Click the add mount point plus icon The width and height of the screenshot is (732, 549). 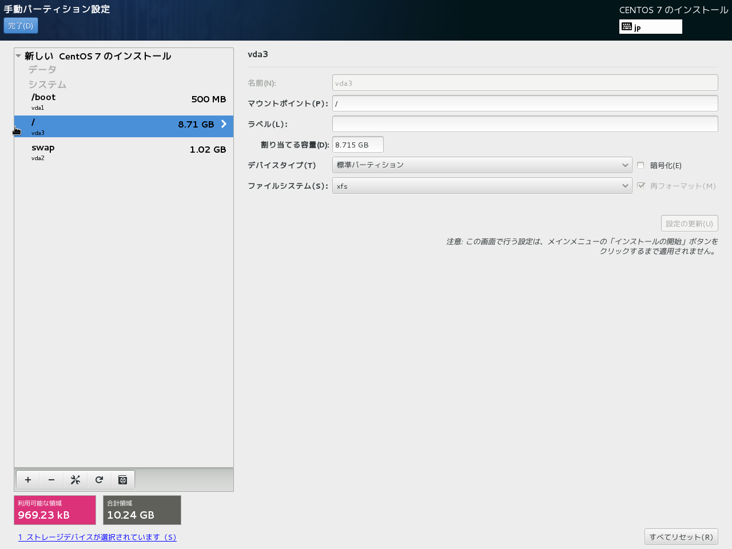pyautogui.click(x=28, y=480)
